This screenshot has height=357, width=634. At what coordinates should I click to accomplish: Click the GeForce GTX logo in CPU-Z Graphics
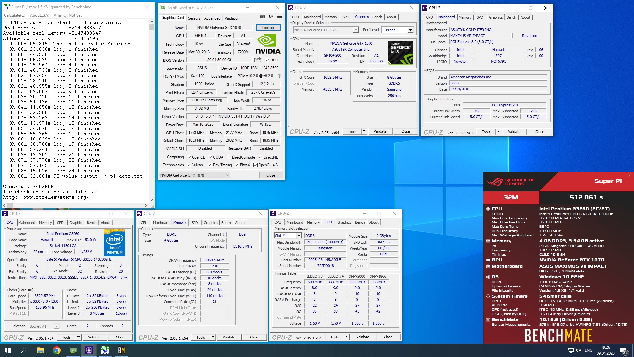click(x=401, y=53)
